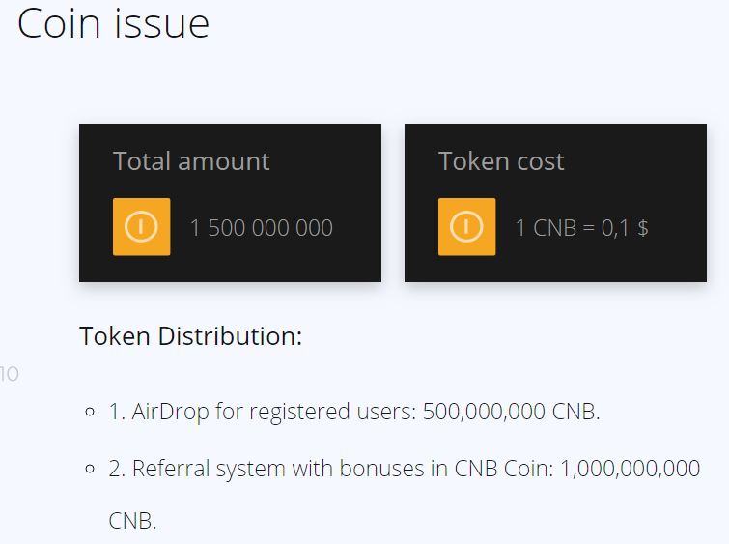Click the 1 500 000 000 total value
This screenshot has height=544, width=729.
261,228
